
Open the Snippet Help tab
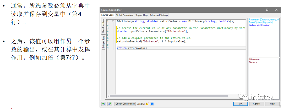pos(141,15)
